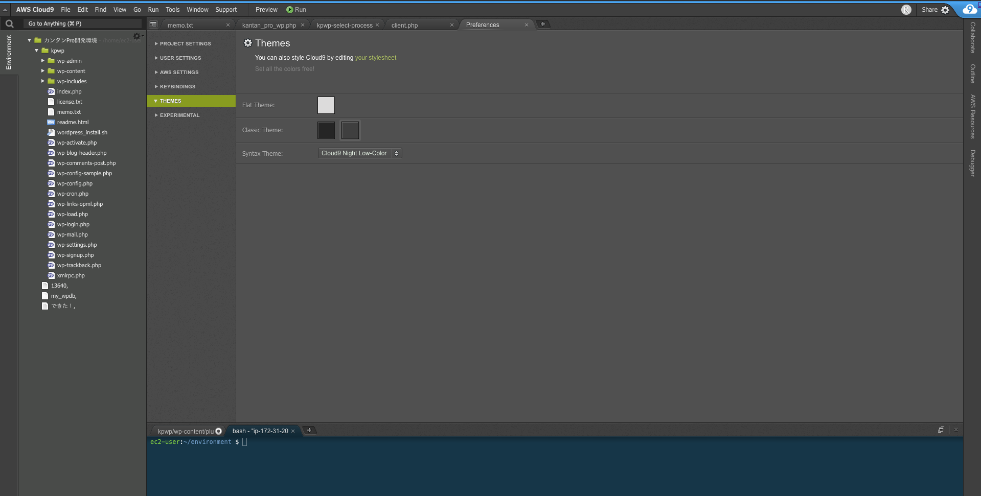Open the Edit menu
The image size is (981, 496).
83,10
